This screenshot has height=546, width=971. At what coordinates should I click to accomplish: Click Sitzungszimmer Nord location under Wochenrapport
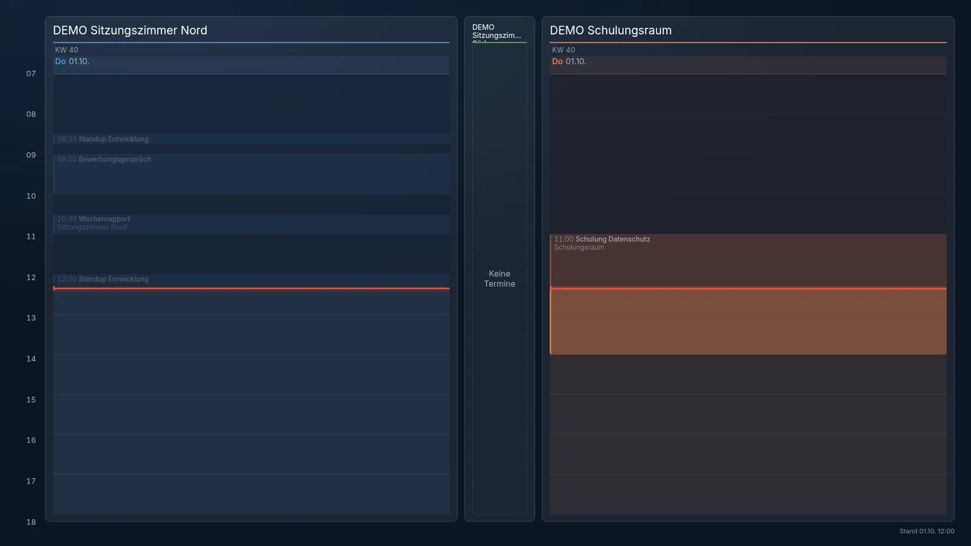click(x=92, y=227)
